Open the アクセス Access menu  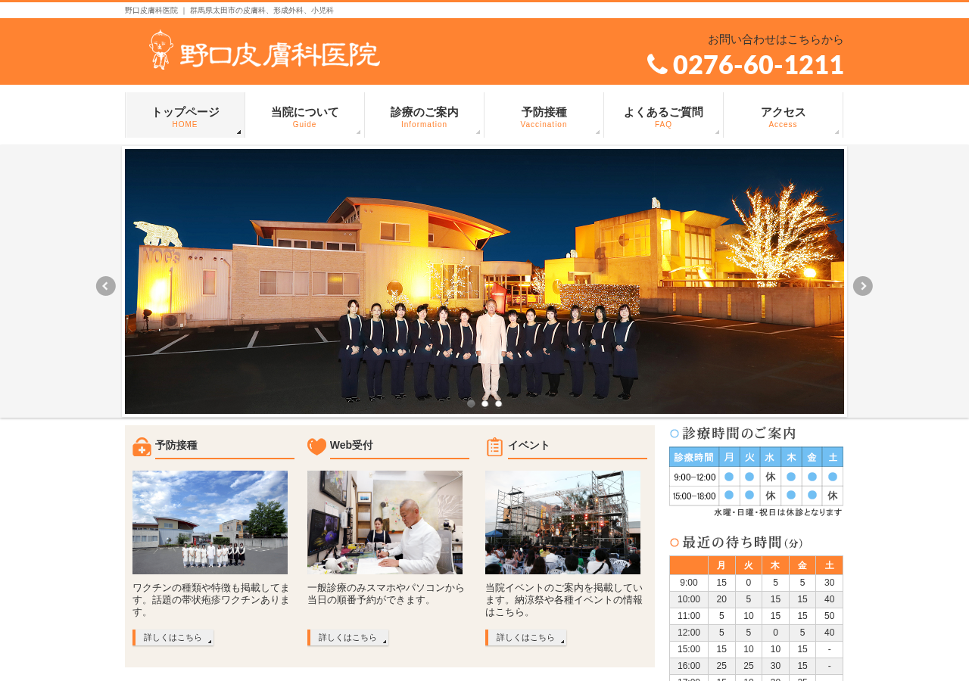click(783, 115)
